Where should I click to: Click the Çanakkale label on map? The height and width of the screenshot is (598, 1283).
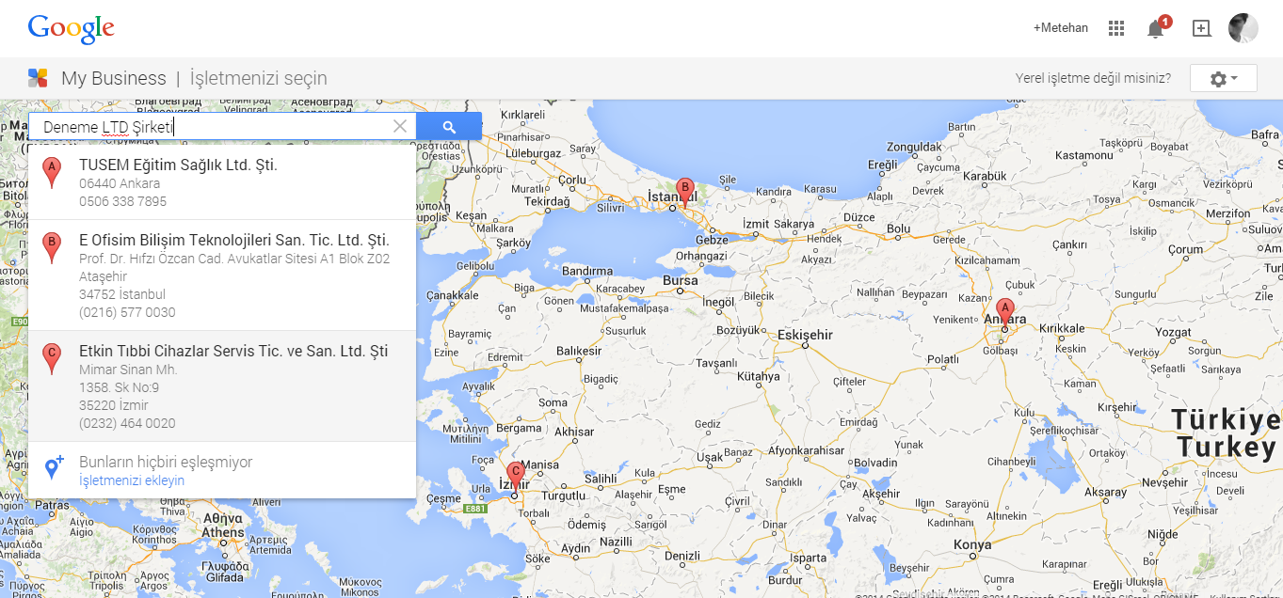click(453, 294)
